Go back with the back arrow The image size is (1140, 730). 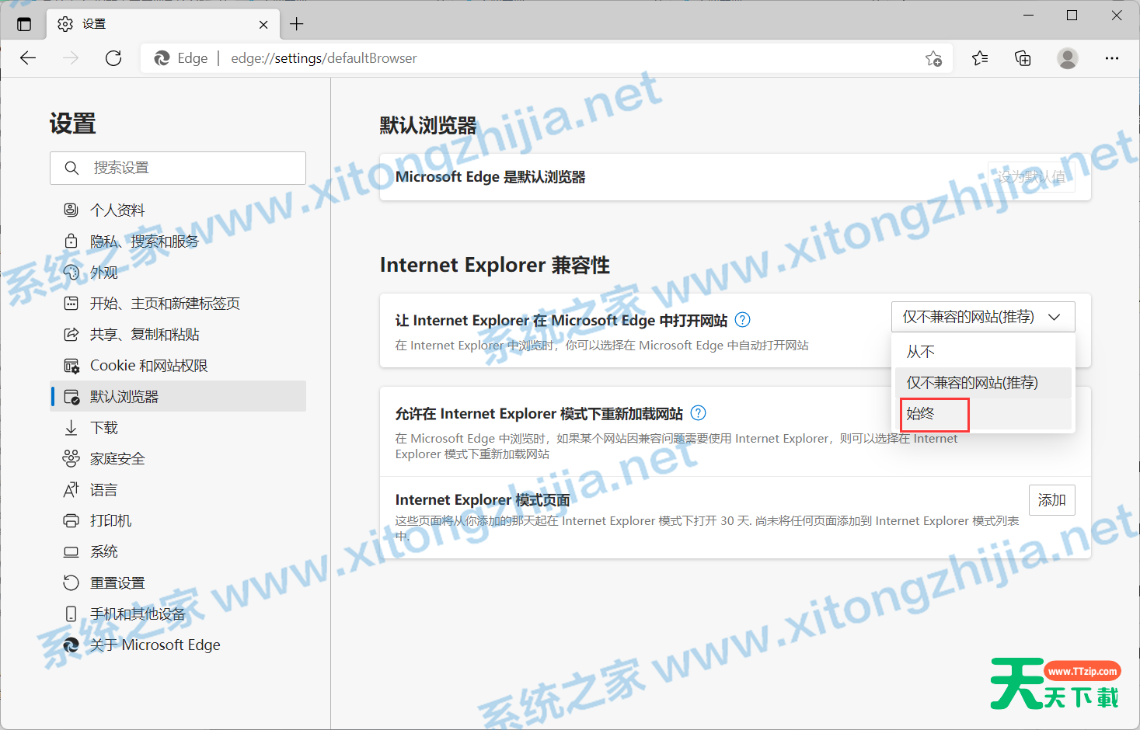(x=28, y=58)
